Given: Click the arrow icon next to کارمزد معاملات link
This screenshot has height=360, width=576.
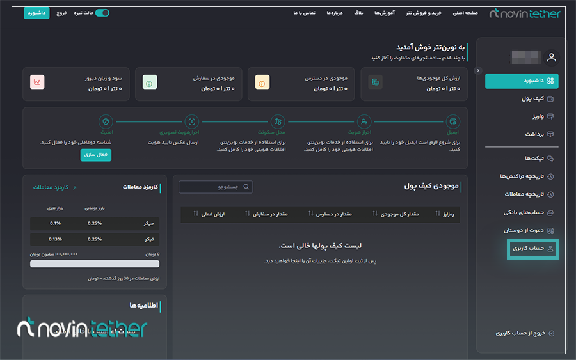Looking at the screenshot, I should pos(75,187).
